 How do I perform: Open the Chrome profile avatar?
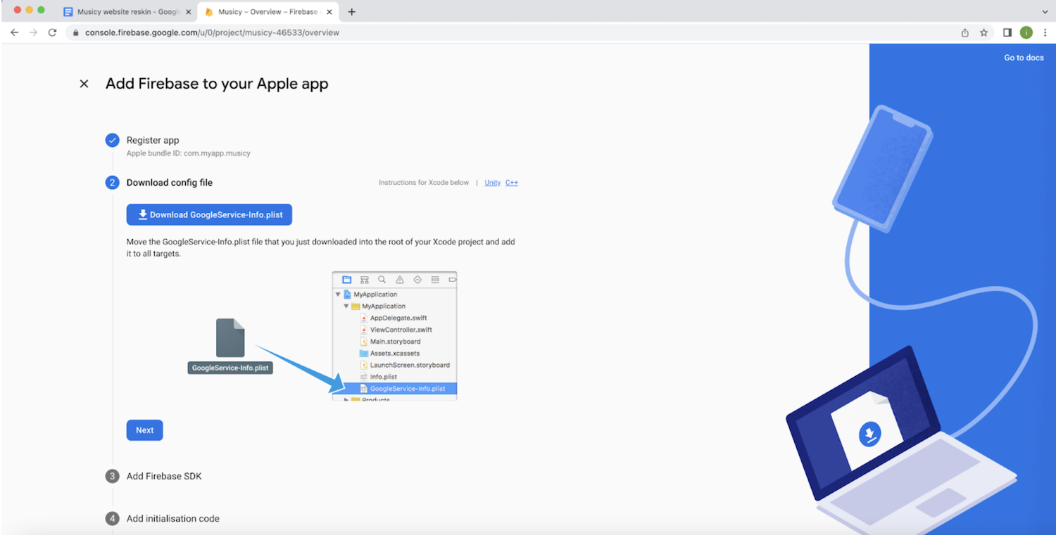[1026, 32]
